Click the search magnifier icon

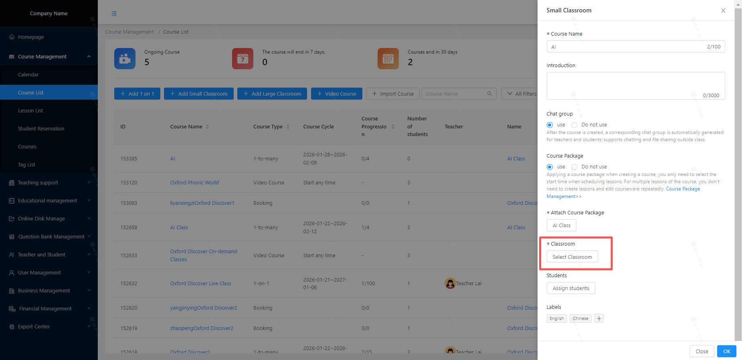(489, 94)
